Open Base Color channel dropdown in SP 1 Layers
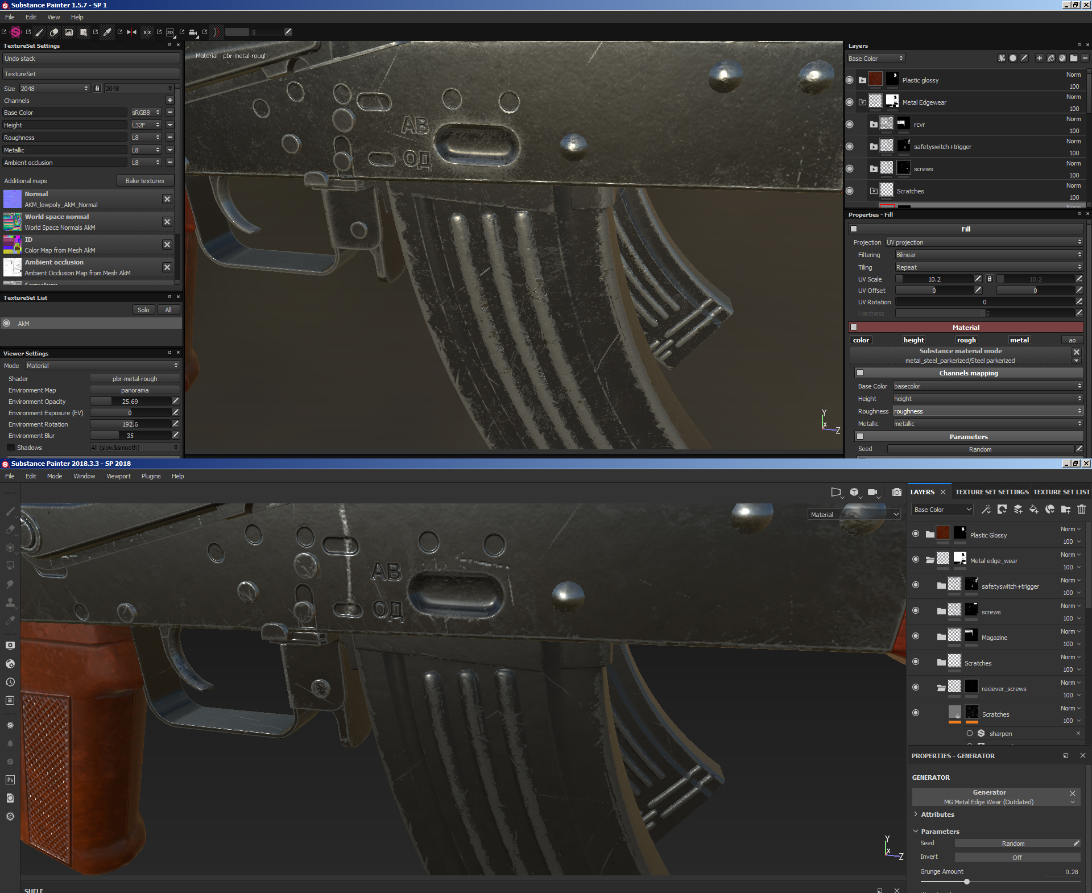This screenshot has height=893, width=1092. (x=875, y=59)
